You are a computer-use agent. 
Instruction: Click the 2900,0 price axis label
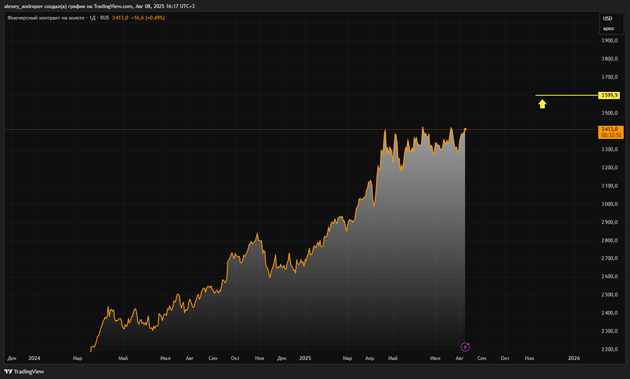[609, 222]
